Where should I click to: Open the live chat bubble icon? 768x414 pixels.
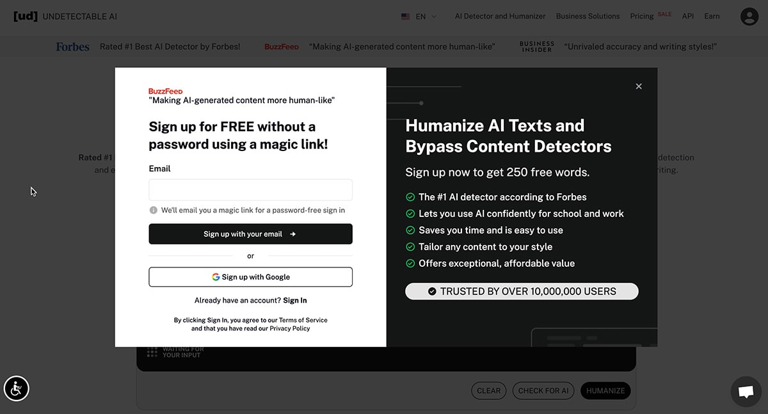click(746, 392)
